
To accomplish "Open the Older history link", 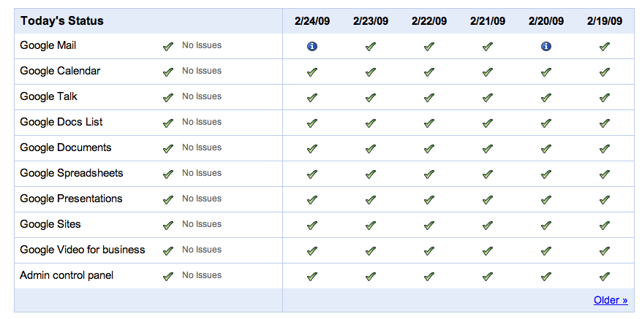I will (611, 300).
